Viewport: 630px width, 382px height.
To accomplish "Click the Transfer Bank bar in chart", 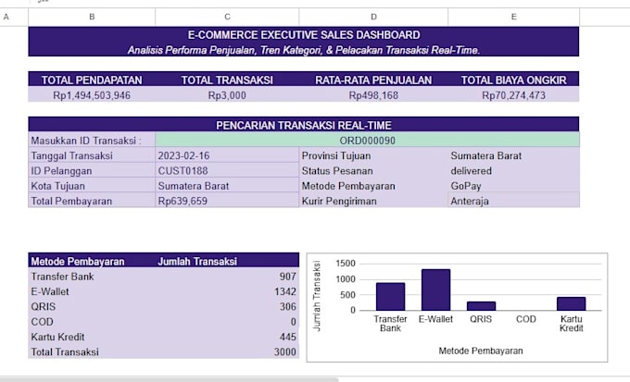I will point(390,297).
